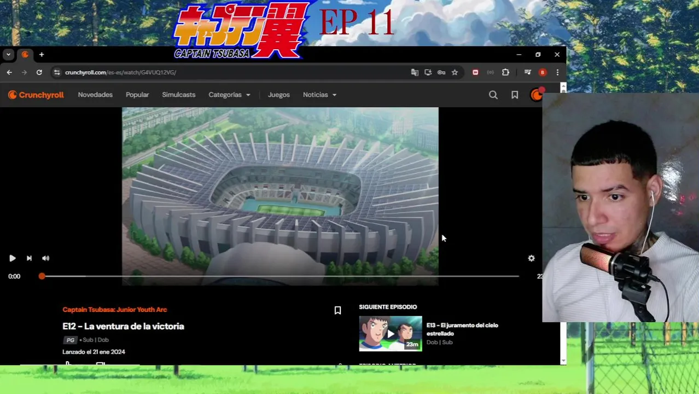Image resolution: width=699 pixels, height=394 pixels.
Task: Skip to next episode in player
Action: [29, 258]
